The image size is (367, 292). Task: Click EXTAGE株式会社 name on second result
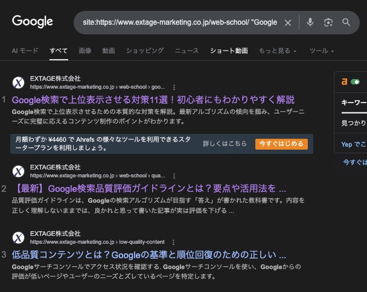[x=56, y=167]
